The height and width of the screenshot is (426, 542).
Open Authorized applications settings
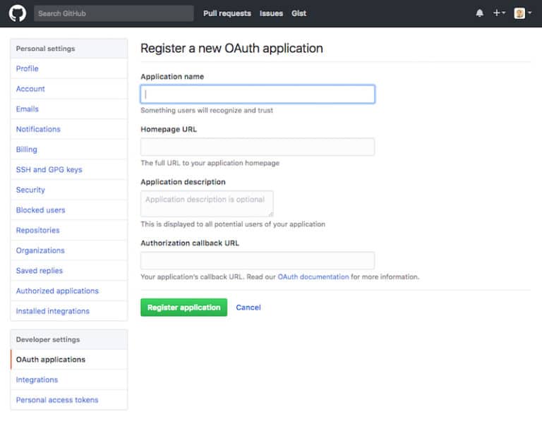[x=69, y=291]
